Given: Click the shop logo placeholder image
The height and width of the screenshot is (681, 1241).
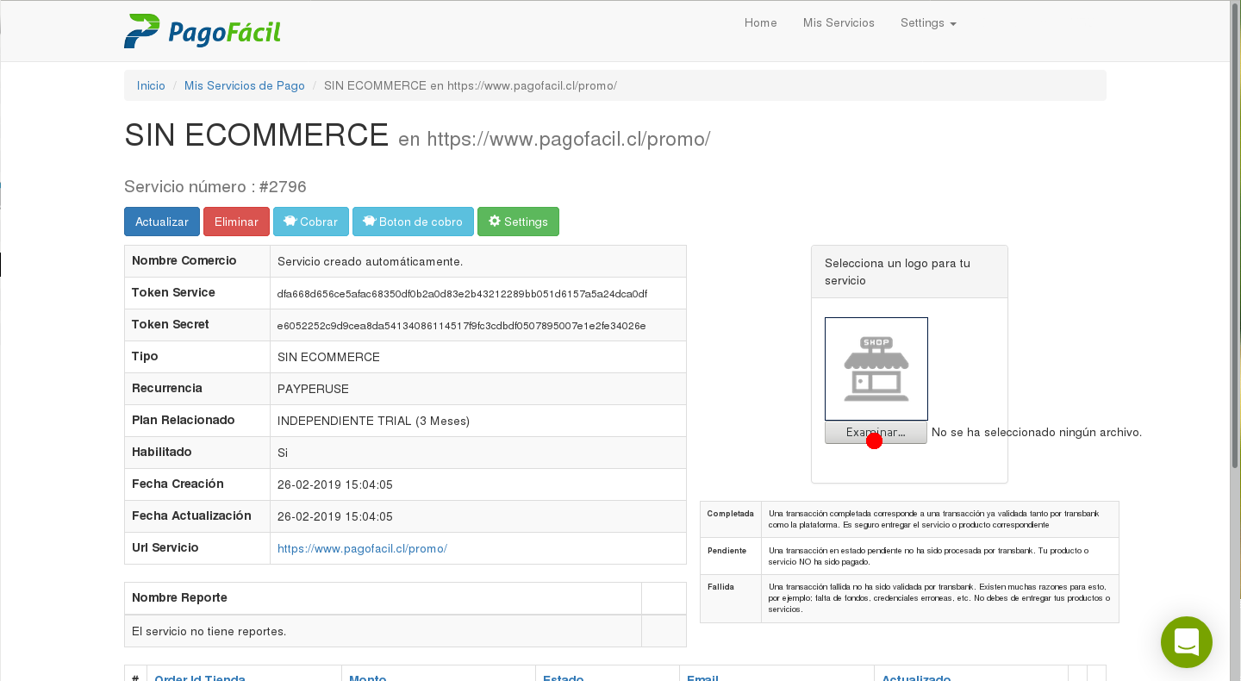Looking at the screenshot, I should (x=876, y=369).
